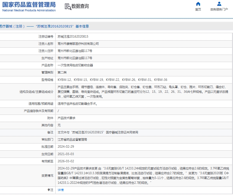
Task: Click the 数据查询 heading text
Action: [80, 6]
